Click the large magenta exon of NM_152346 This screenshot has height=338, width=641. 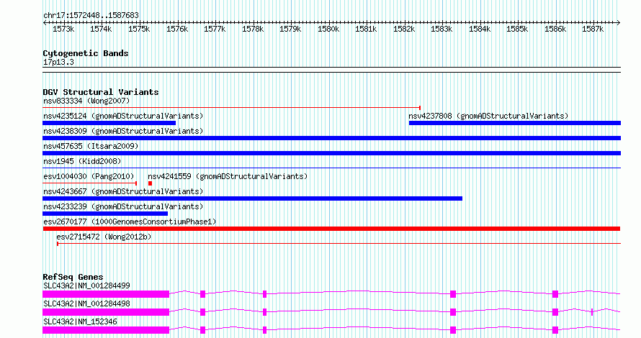pos(106,330)
